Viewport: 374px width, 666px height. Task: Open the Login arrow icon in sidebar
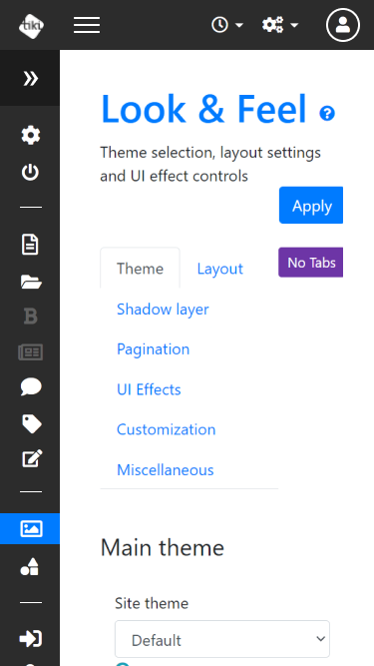point(31,639)
